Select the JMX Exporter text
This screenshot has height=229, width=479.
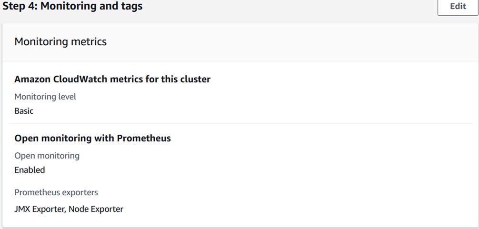click(x=39, y=209)
